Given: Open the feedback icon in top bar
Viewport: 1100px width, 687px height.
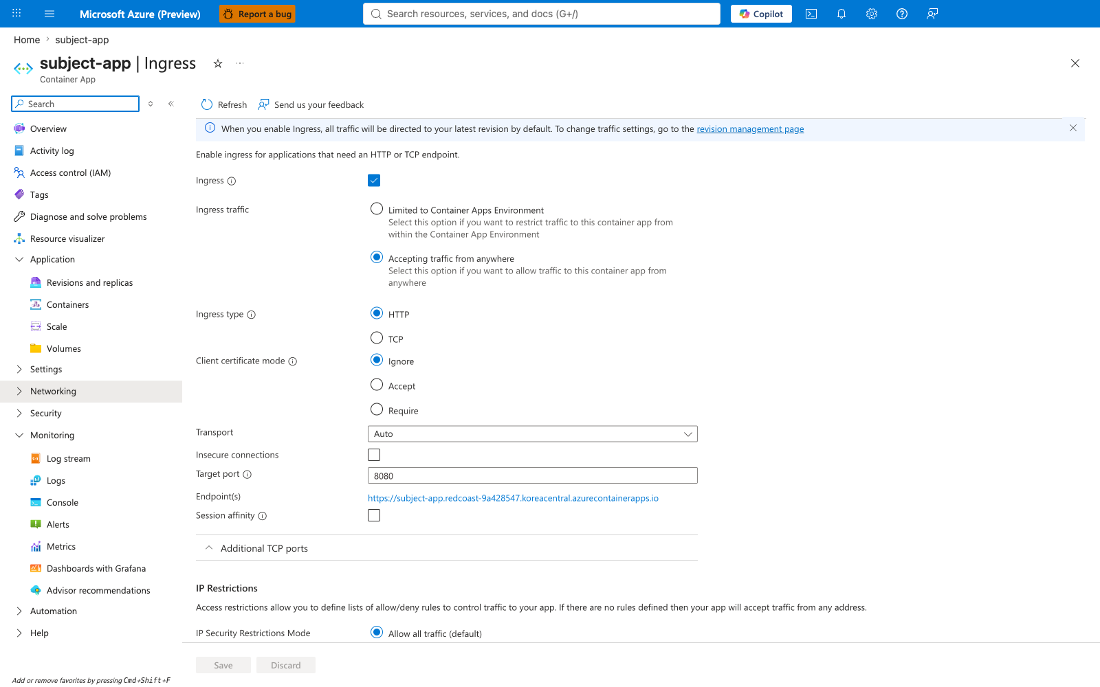Looking at the screenshot, I should 932,14.
